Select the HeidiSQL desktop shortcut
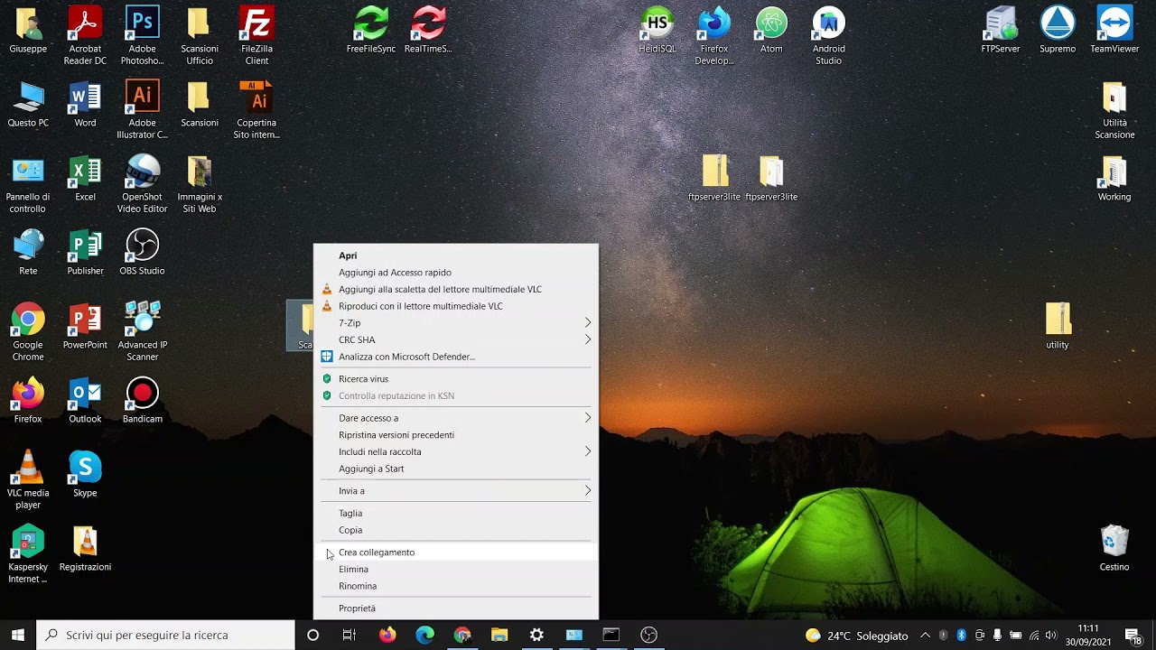 [657, 30]
